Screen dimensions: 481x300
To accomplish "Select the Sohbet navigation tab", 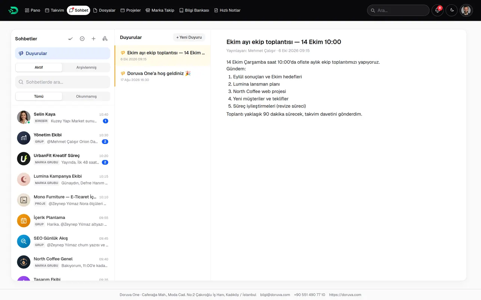I will click(x=79, y=10).
